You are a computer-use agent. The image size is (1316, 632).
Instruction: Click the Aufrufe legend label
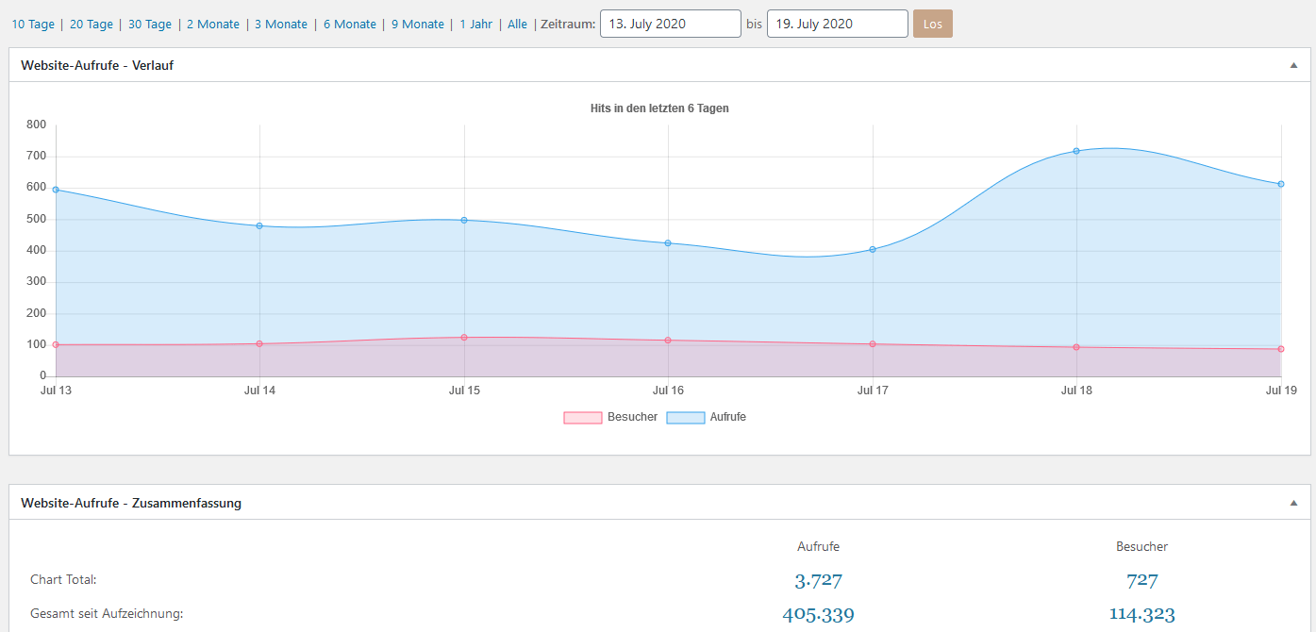tap(728, 417)
